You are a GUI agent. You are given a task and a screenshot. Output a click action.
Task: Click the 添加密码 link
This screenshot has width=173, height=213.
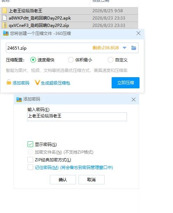(x=21, y=83)
